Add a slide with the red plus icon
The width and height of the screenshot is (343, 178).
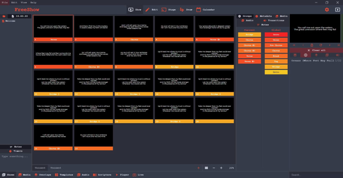point(199,168)
